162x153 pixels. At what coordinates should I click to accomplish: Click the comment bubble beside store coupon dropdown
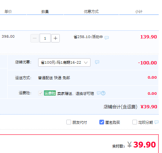pyautogui.click(x=97, y=62)
